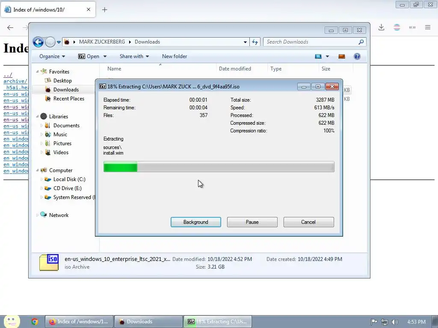Go back in Explorer window
Image resolution: width=438 pixels, height=328 pixels.
click(38, 42)
